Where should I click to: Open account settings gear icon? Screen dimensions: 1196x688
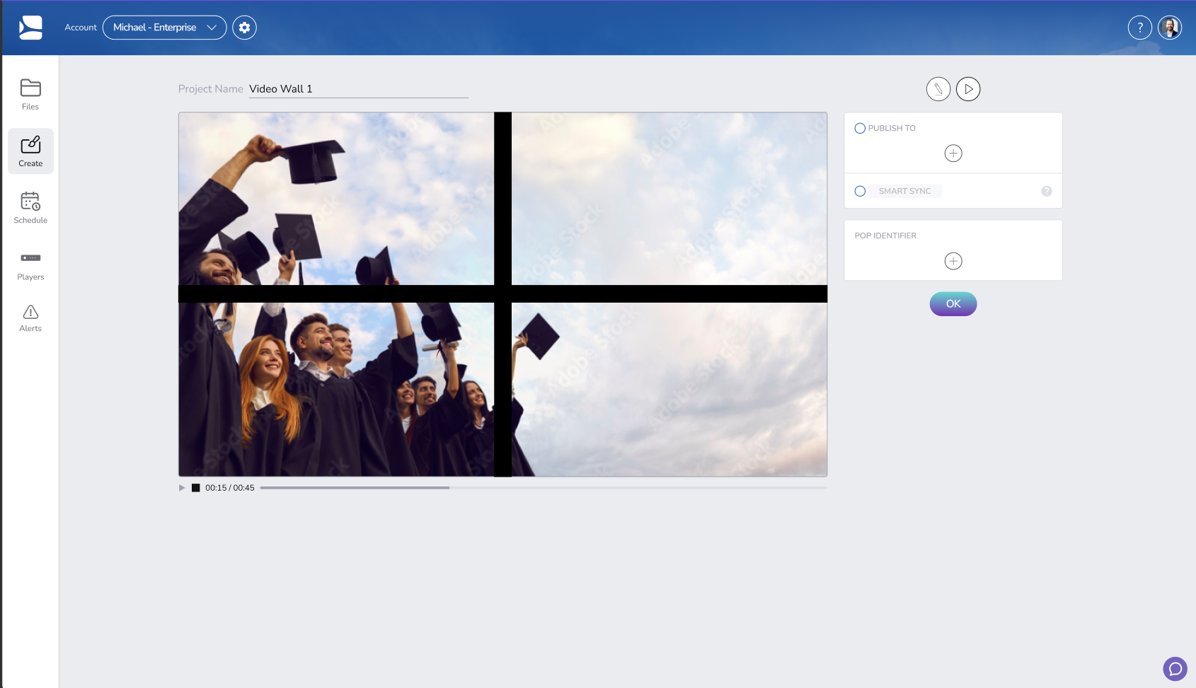(245, 28)
